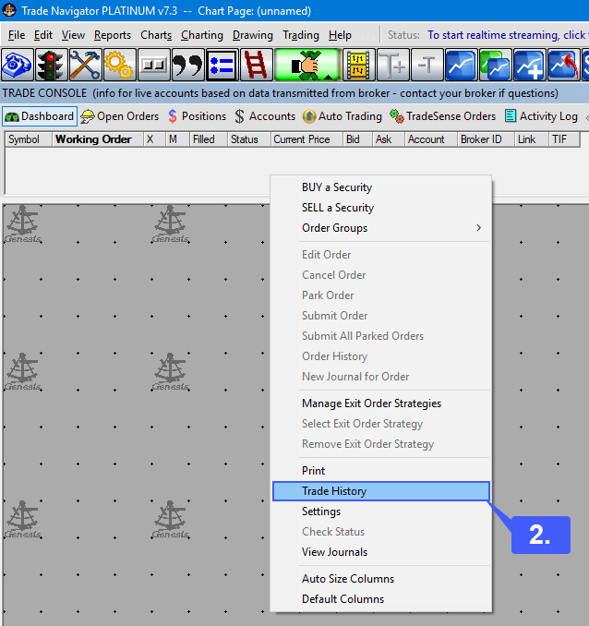This screenshot has height=626, width=589.
Task: Choose SELL a Security from context menu
Action: point(381,208)
